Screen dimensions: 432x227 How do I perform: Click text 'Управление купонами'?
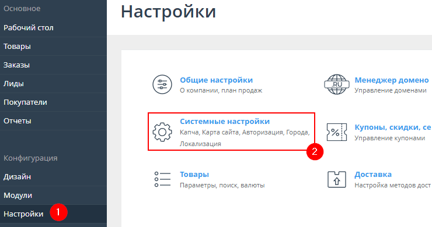point(390,138)
